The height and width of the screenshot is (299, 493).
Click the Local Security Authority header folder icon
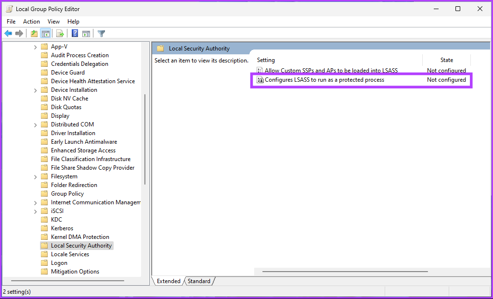pyautogui.click(x=161, y=49)
